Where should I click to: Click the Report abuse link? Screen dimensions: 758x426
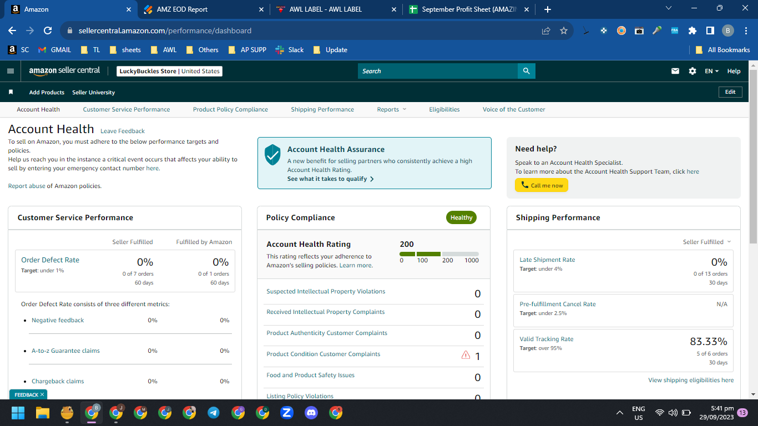pos(27,186)
